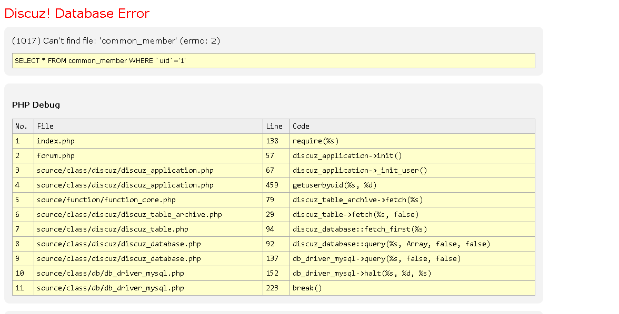This screenshot has height=314, width=619.
Task: Select 'discuz_application->init()' code cell
Action: tap(413, 155)
